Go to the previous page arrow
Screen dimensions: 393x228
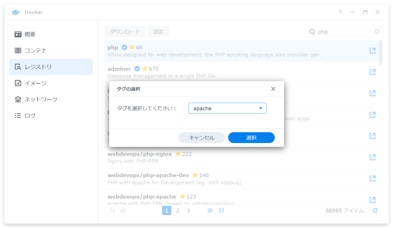click(123, 211)
